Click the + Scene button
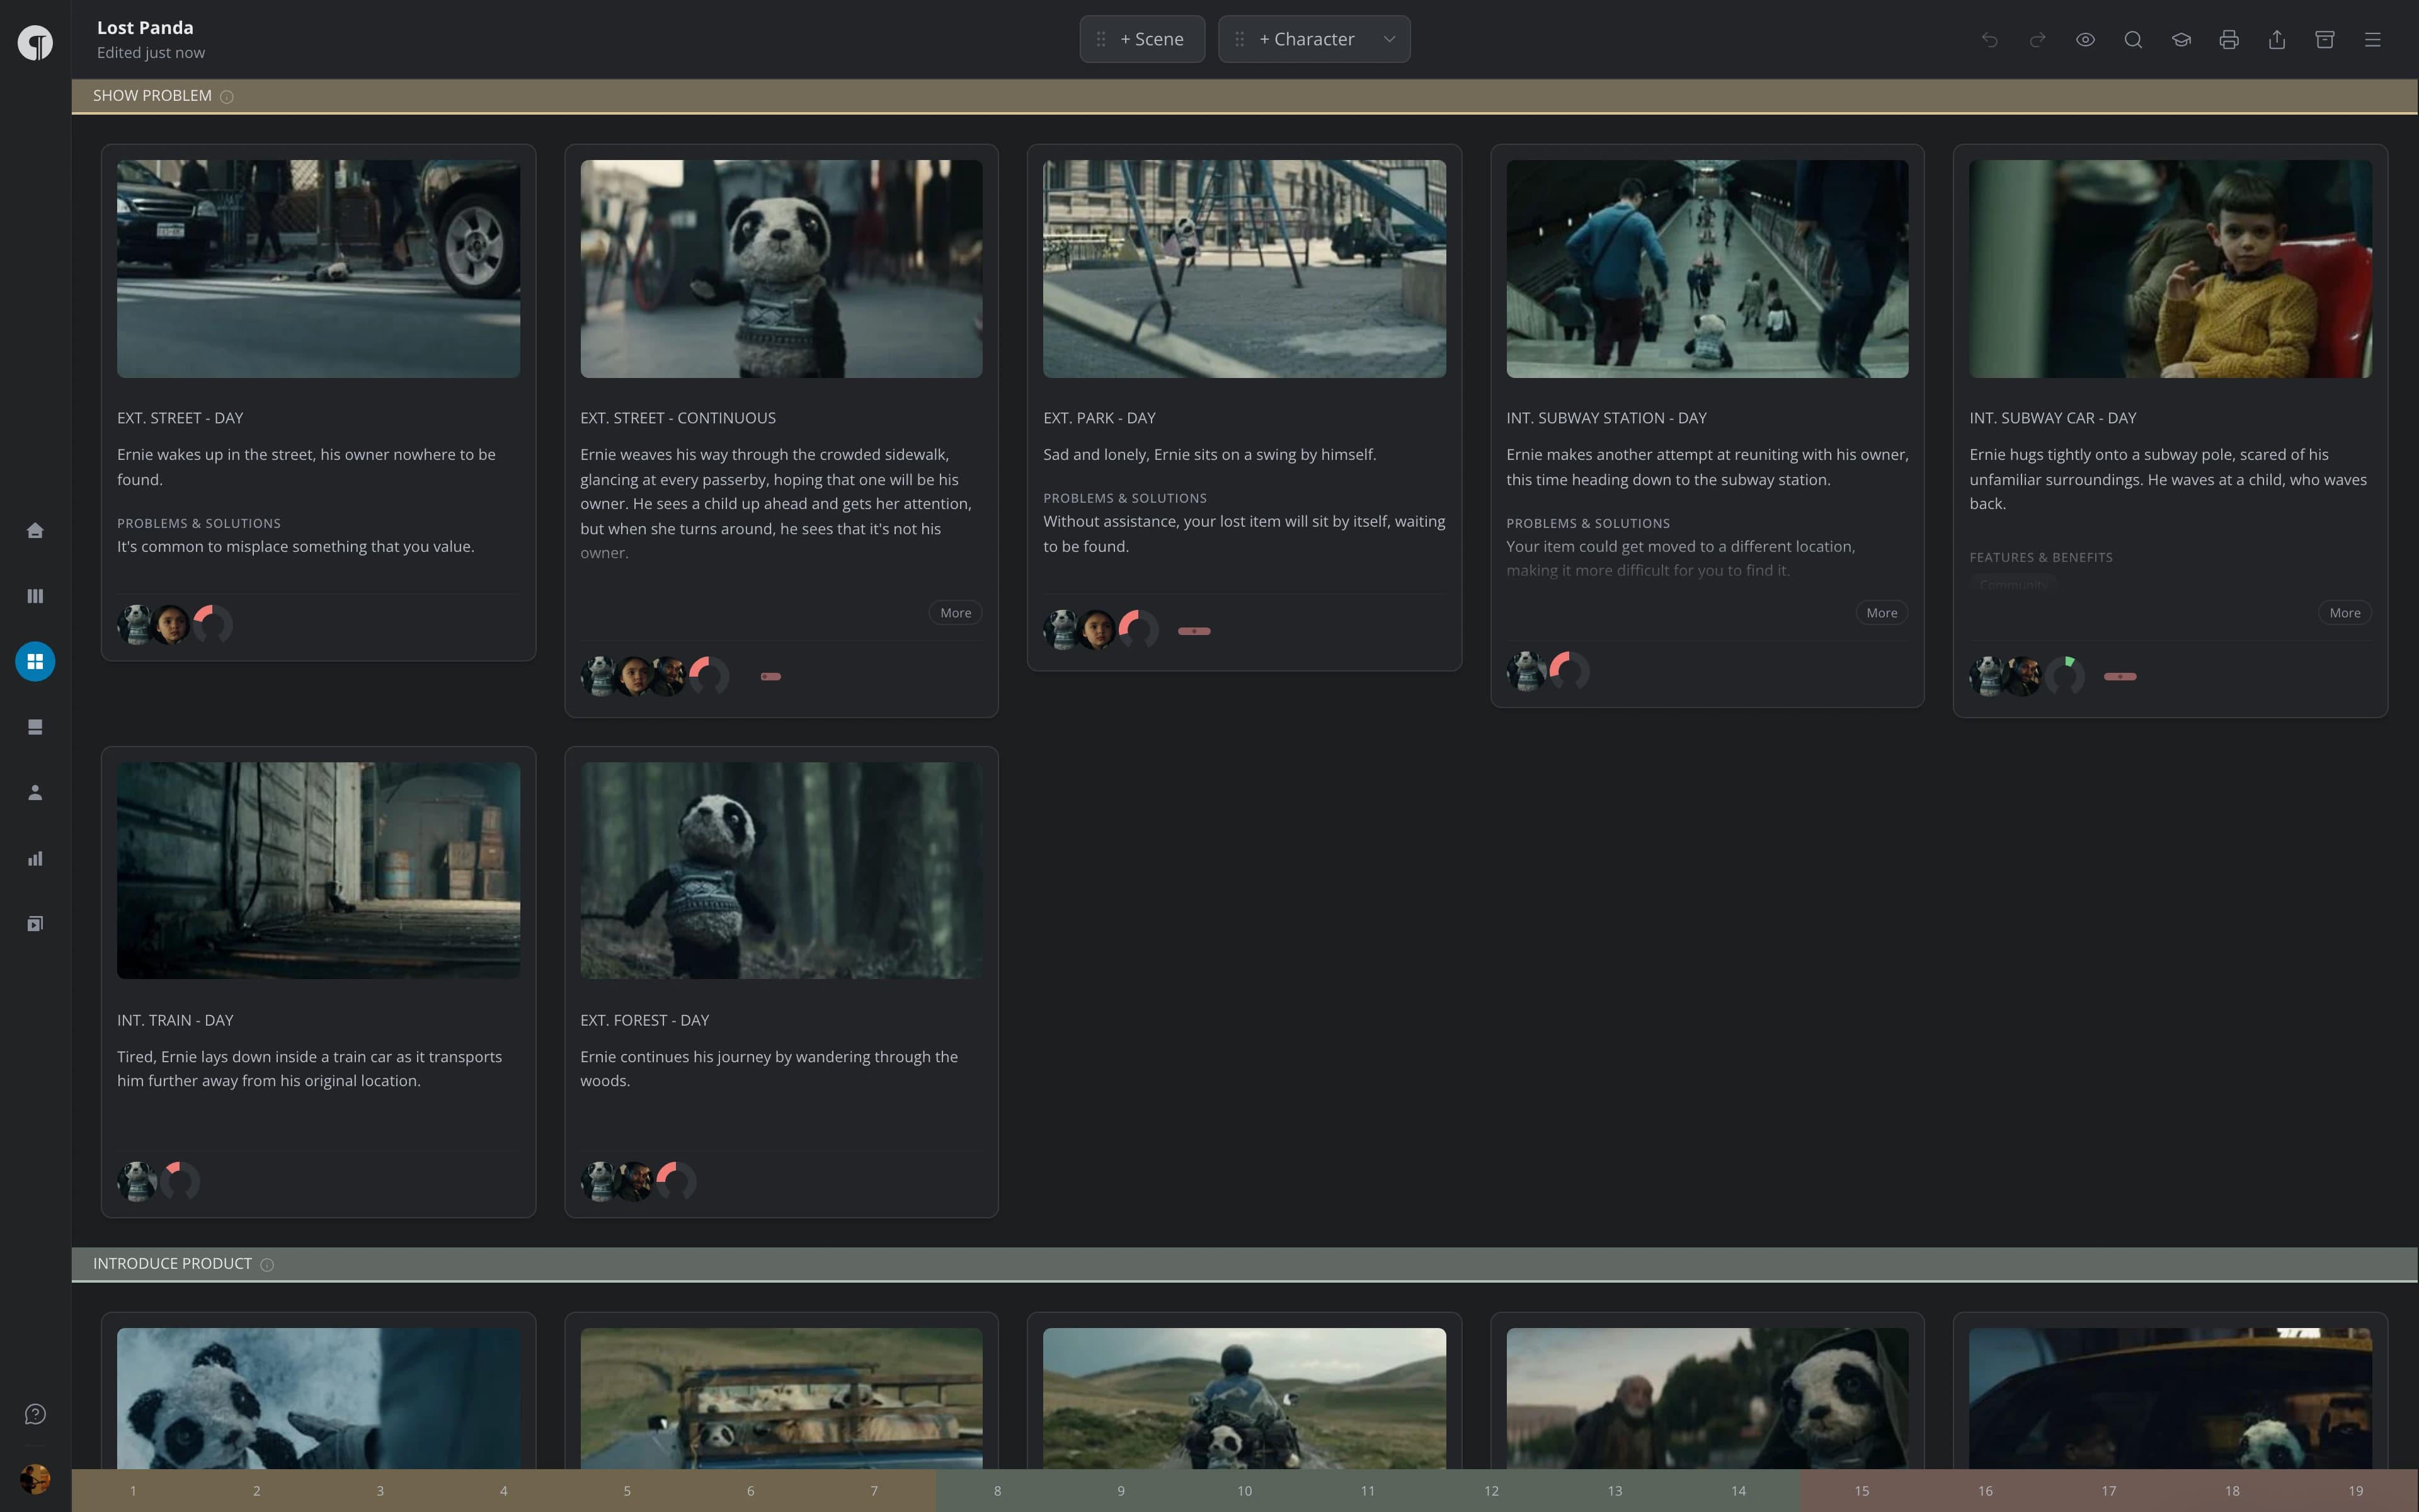Image resolution: width=2419 pixels, height=1512 pixels. [x=1143, y=39]
